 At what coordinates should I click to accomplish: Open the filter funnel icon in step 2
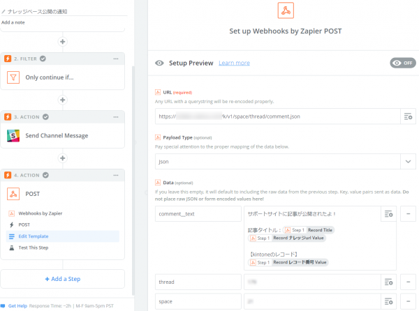[x=13, y=77]
